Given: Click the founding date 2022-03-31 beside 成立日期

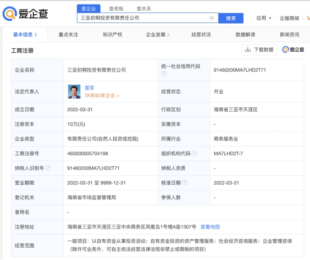Looking at the screenshot, I should pyautogui.click(x=80, y=110).
